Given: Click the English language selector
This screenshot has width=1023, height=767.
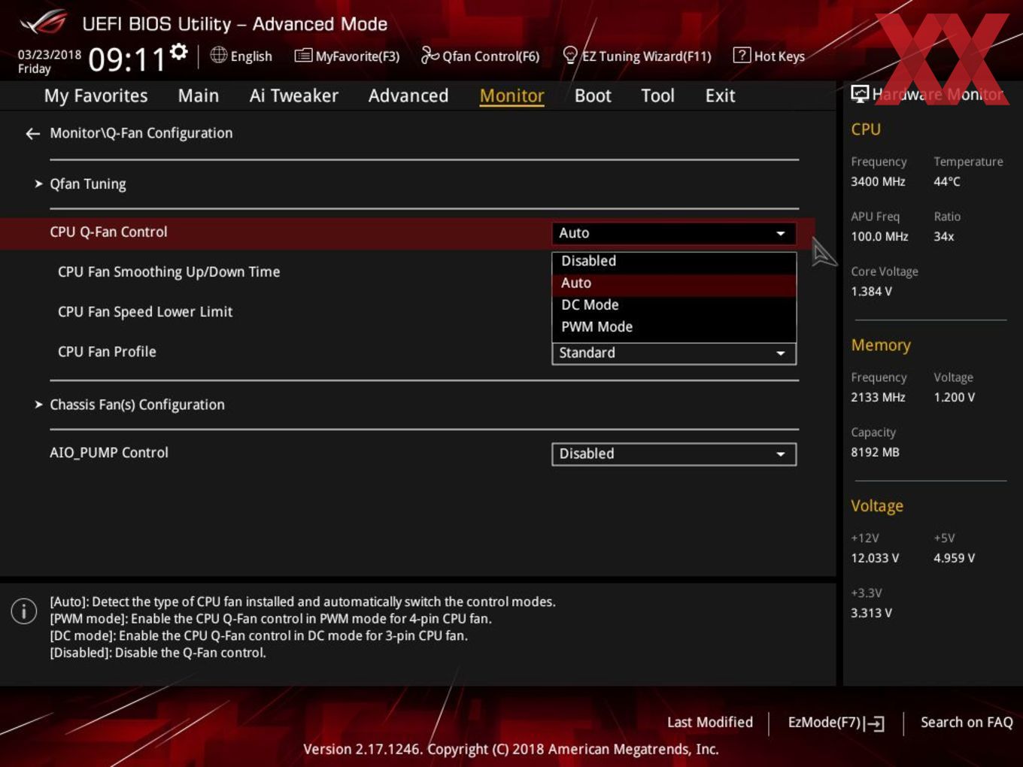Looking at the screenshot, I should click(241, 56).
